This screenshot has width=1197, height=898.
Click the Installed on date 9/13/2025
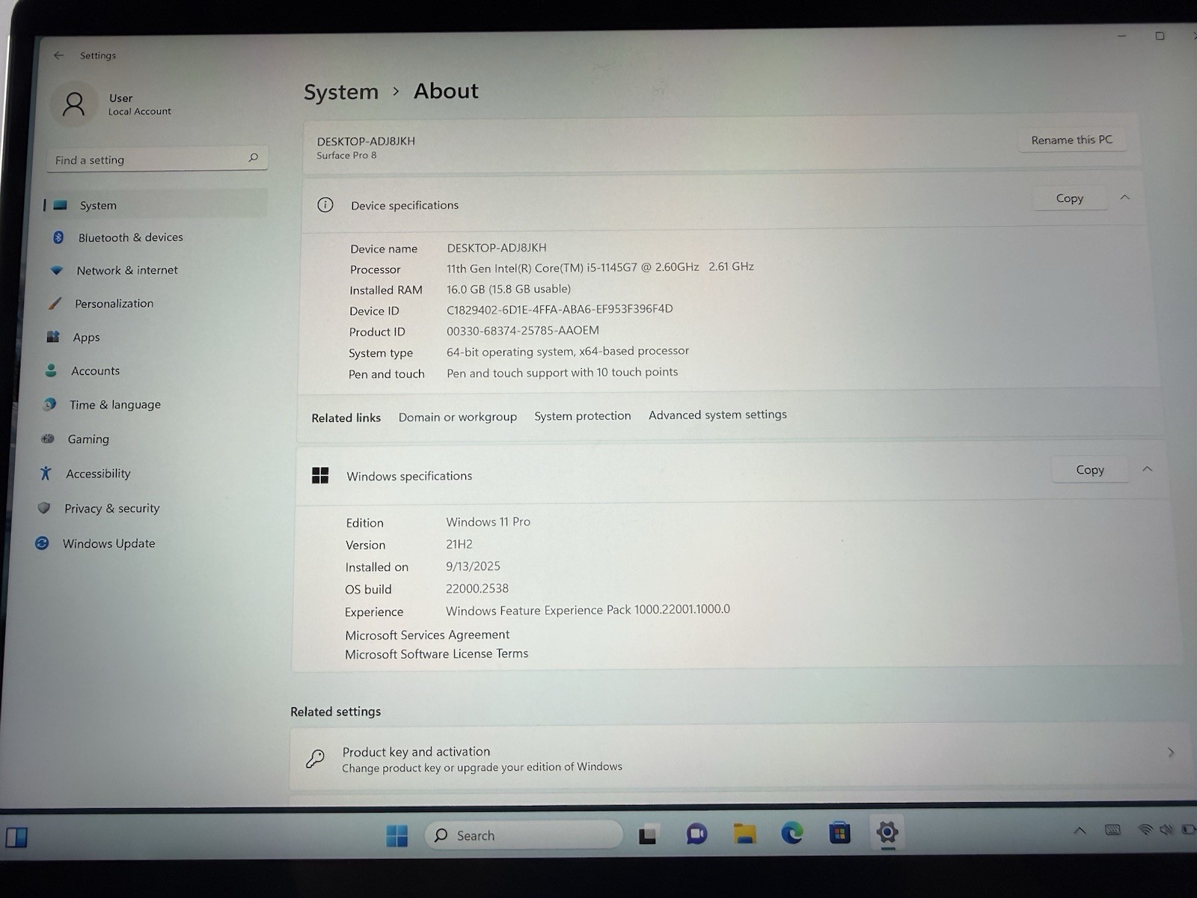[473, 566]
